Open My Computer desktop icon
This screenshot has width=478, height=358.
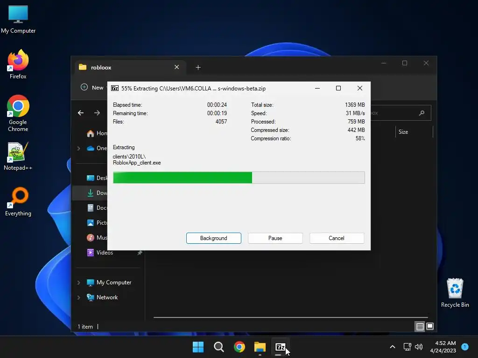pos(18,20)
